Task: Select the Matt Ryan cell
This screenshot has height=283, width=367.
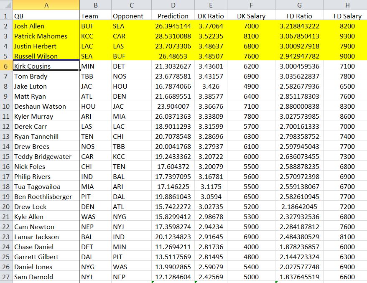Action: [46, 96]
